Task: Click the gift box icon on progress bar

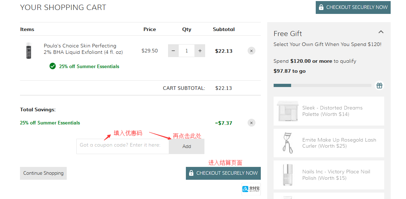Action: point(379,86)
